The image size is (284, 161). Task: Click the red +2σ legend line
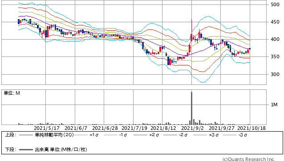[x=140, y=135]
